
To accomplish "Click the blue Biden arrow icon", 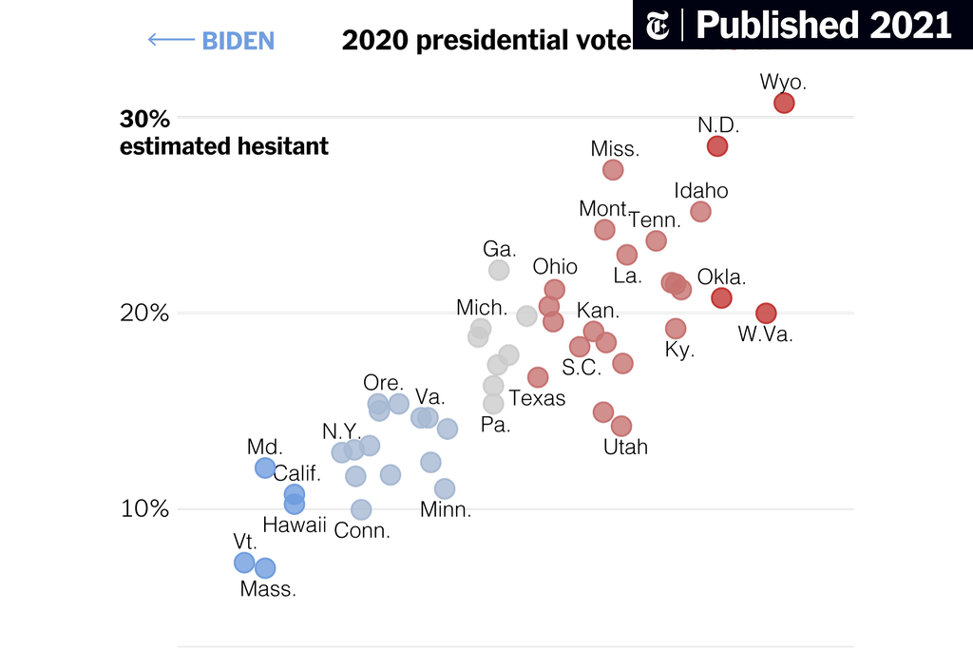I will click(171, 40).
